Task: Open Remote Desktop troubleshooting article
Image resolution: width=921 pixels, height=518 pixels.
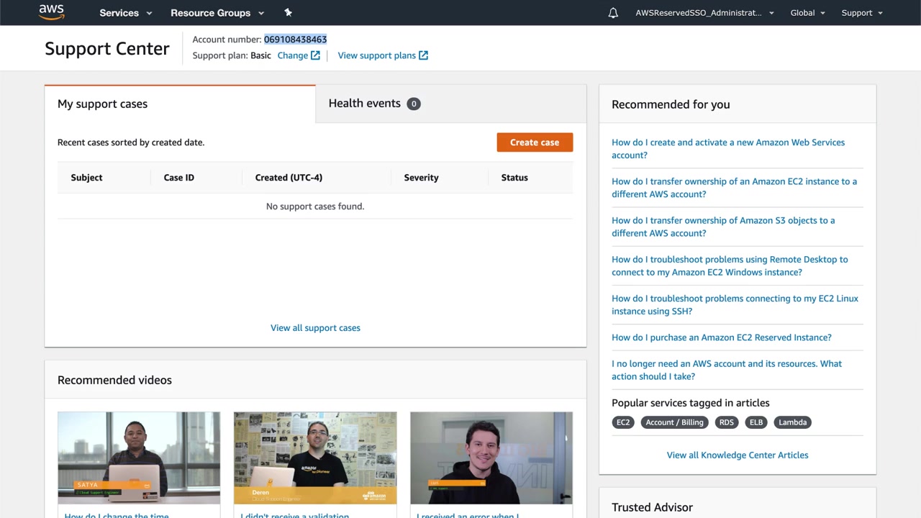Action: [730, 266]
